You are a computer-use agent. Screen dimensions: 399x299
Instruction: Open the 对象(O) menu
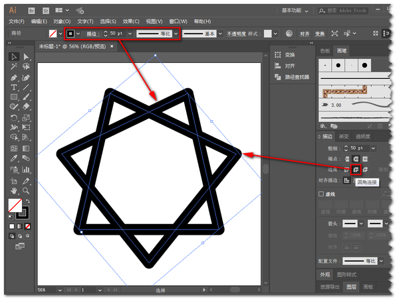pyautogui.click(x=62, y=22)
